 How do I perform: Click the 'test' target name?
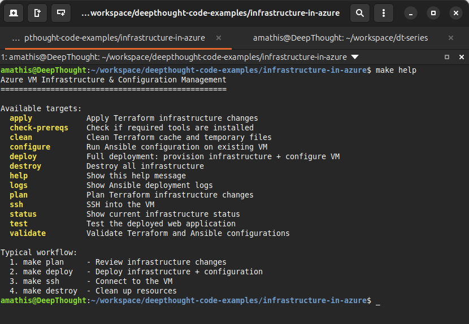tap(19, 224)
